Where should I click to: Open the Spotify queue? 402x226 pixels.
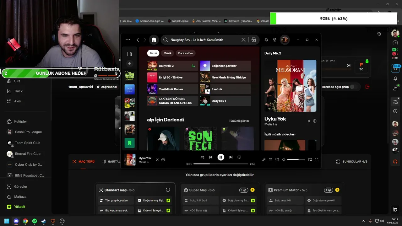(x=270, y=160)
